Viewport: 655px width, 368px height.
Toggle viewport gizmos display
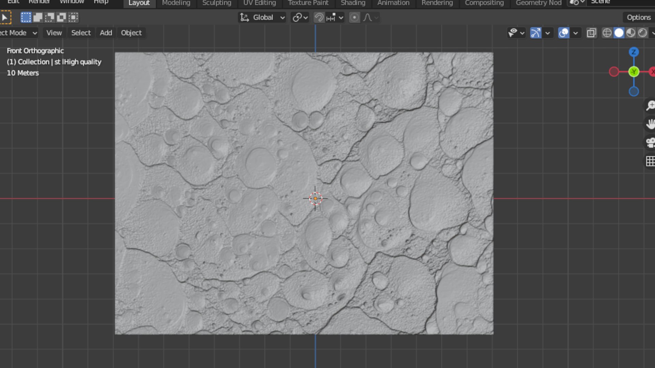tap(536, 33)
